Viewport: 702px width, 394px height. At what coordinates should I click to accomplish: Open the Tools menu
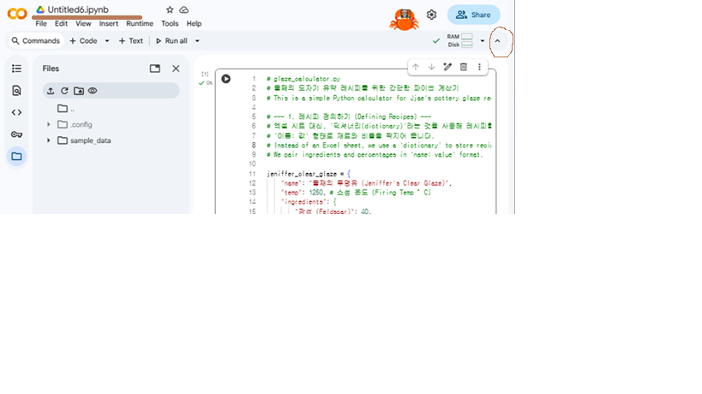coord(170,24)
